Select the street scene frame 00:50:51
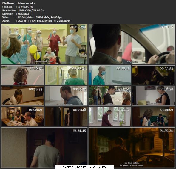The image size is (176, 169). click(110, 96)
